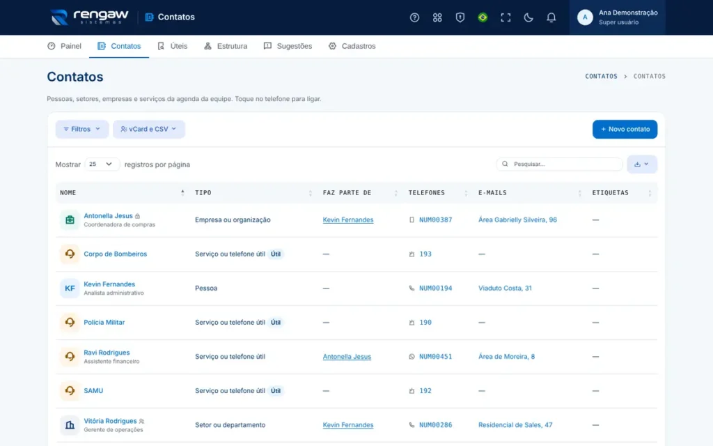Click Polícia Militar headset avatar
This screenshot has width=713, height=446.
(70, 322)
